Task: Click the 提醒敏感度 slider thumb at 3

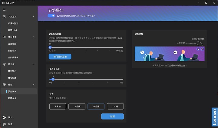Action: pos(53,79)
